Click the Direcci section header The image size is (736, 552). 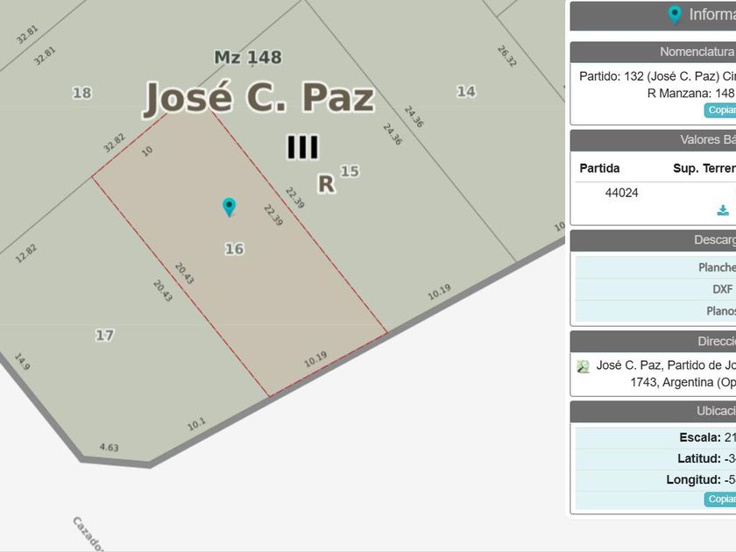pos(653,342)
